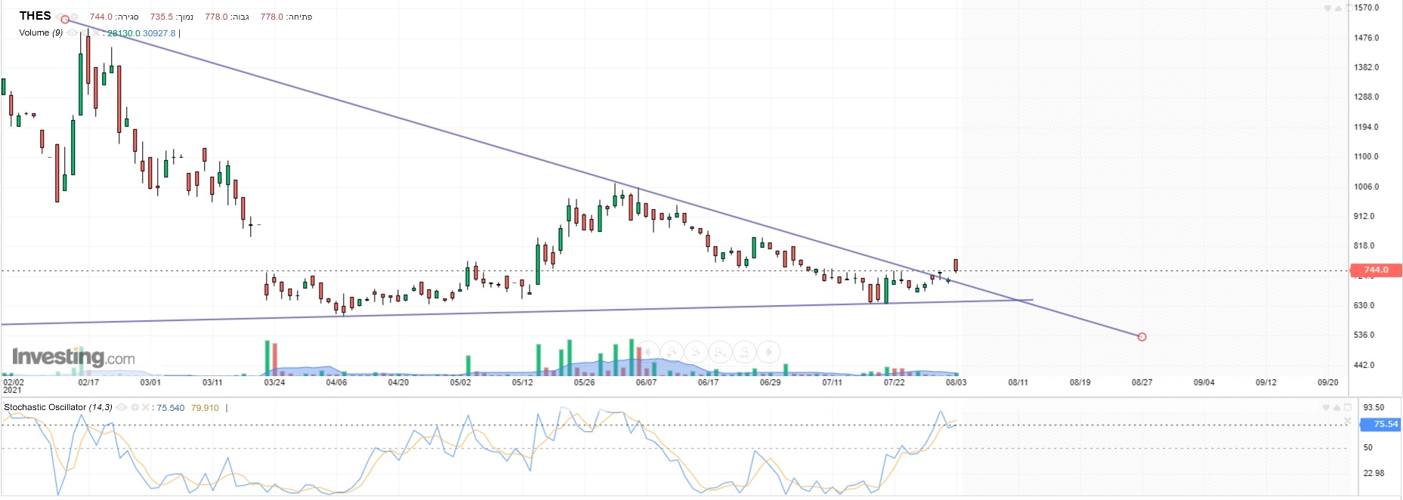Click the 1006.0 price axis label
The height and width of the screenshot is (500, 1403).
click(x=1367, y=187)
